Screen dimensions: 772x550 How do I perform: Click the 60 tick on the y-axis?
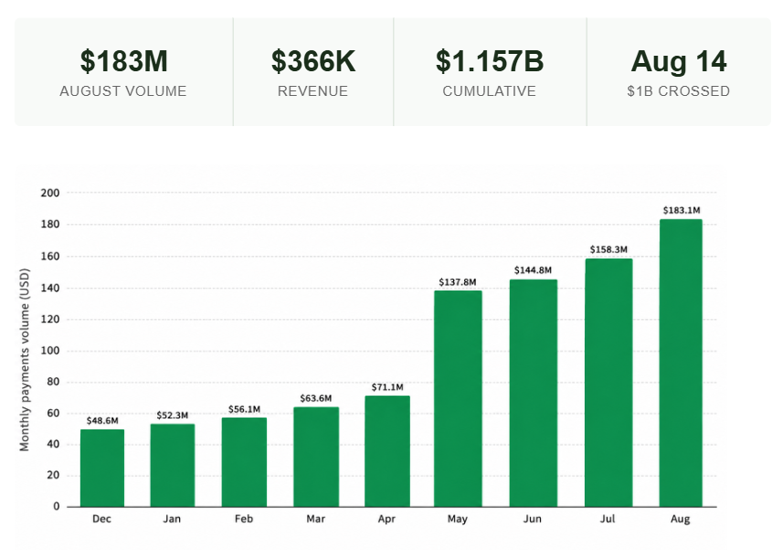click(x=53, y=413)
